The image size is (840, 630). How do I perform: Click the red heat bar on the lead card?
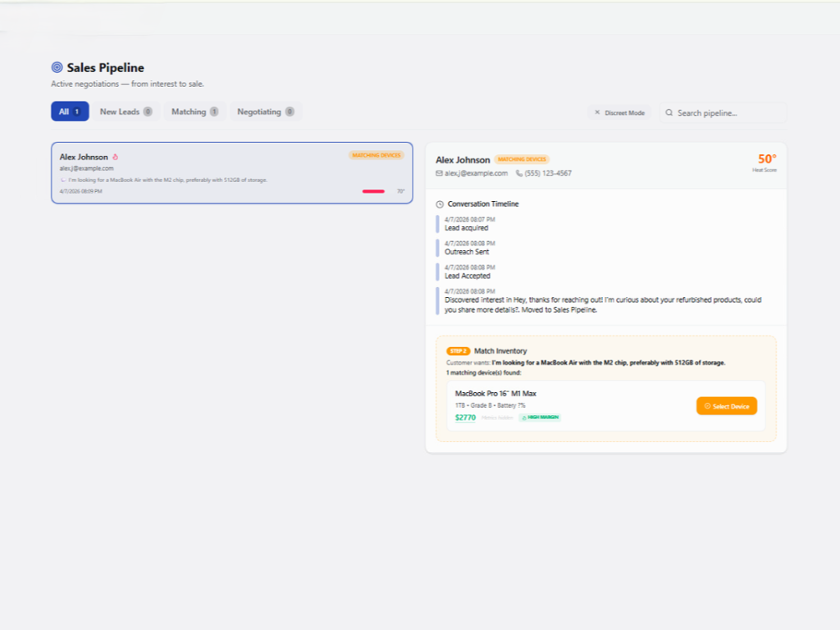(x=373, y=191)
